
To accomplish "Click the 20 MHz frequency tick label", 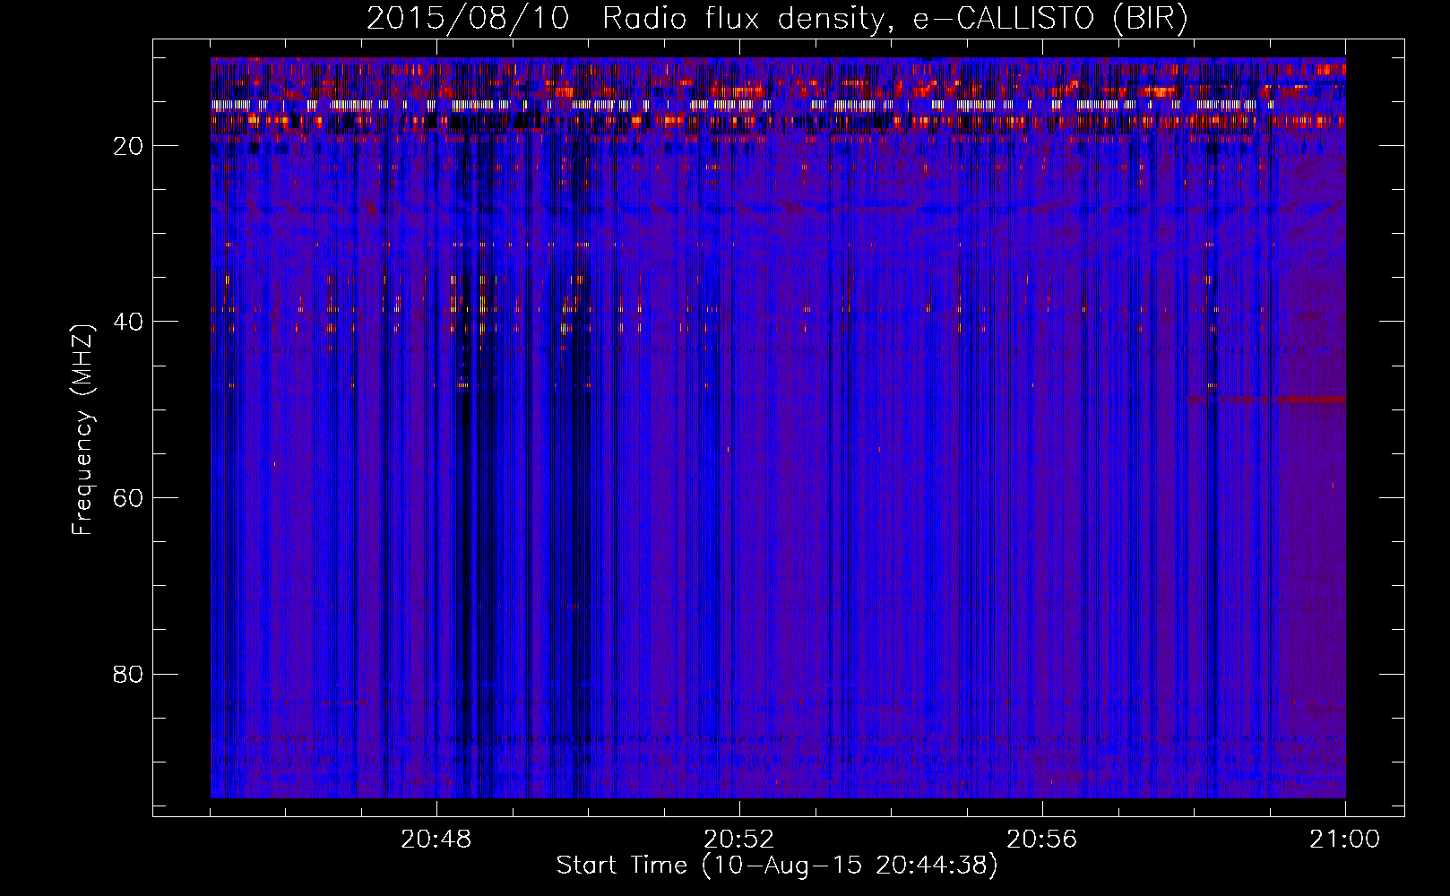I will [x=129, y=146].
